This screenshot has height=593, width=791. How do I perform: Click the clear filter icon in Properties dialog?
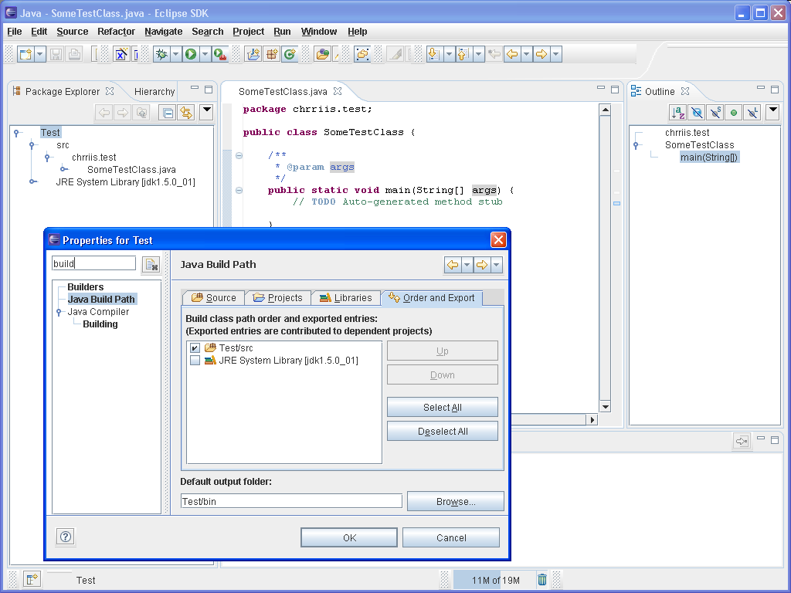click(151, 264)
